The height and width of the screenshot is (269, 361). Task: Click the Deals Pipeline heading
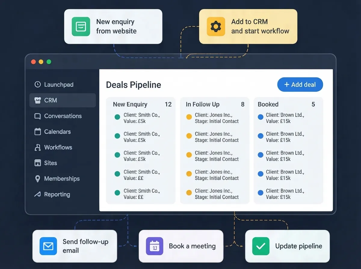[134, 85]
